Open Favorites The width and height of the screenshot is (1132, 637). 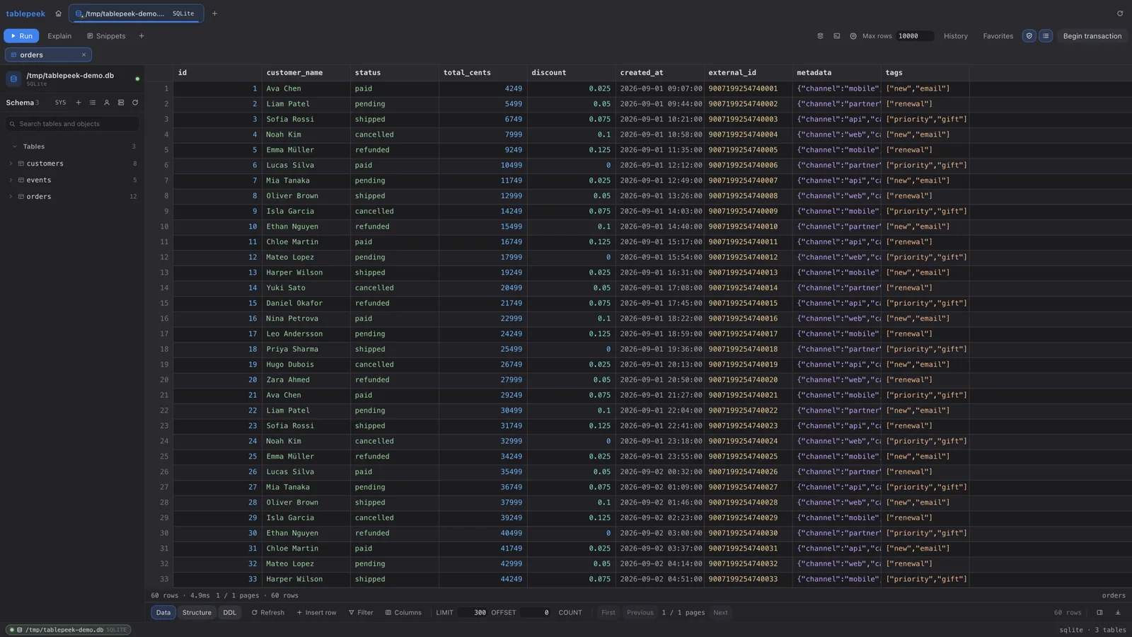coord(998,36)
